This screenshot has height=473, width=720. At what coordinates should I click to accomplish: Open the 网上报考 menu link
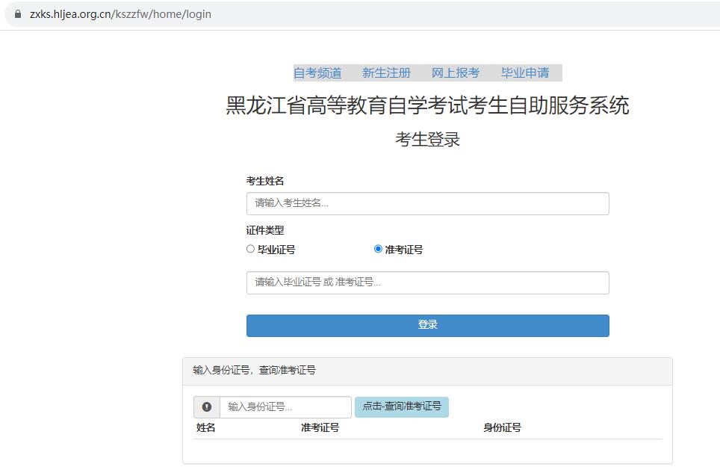click(456, 73)
